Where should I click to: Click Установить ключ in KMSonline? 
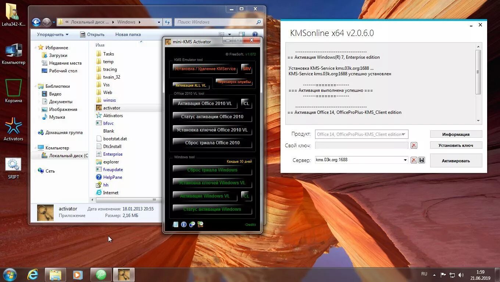456,145
